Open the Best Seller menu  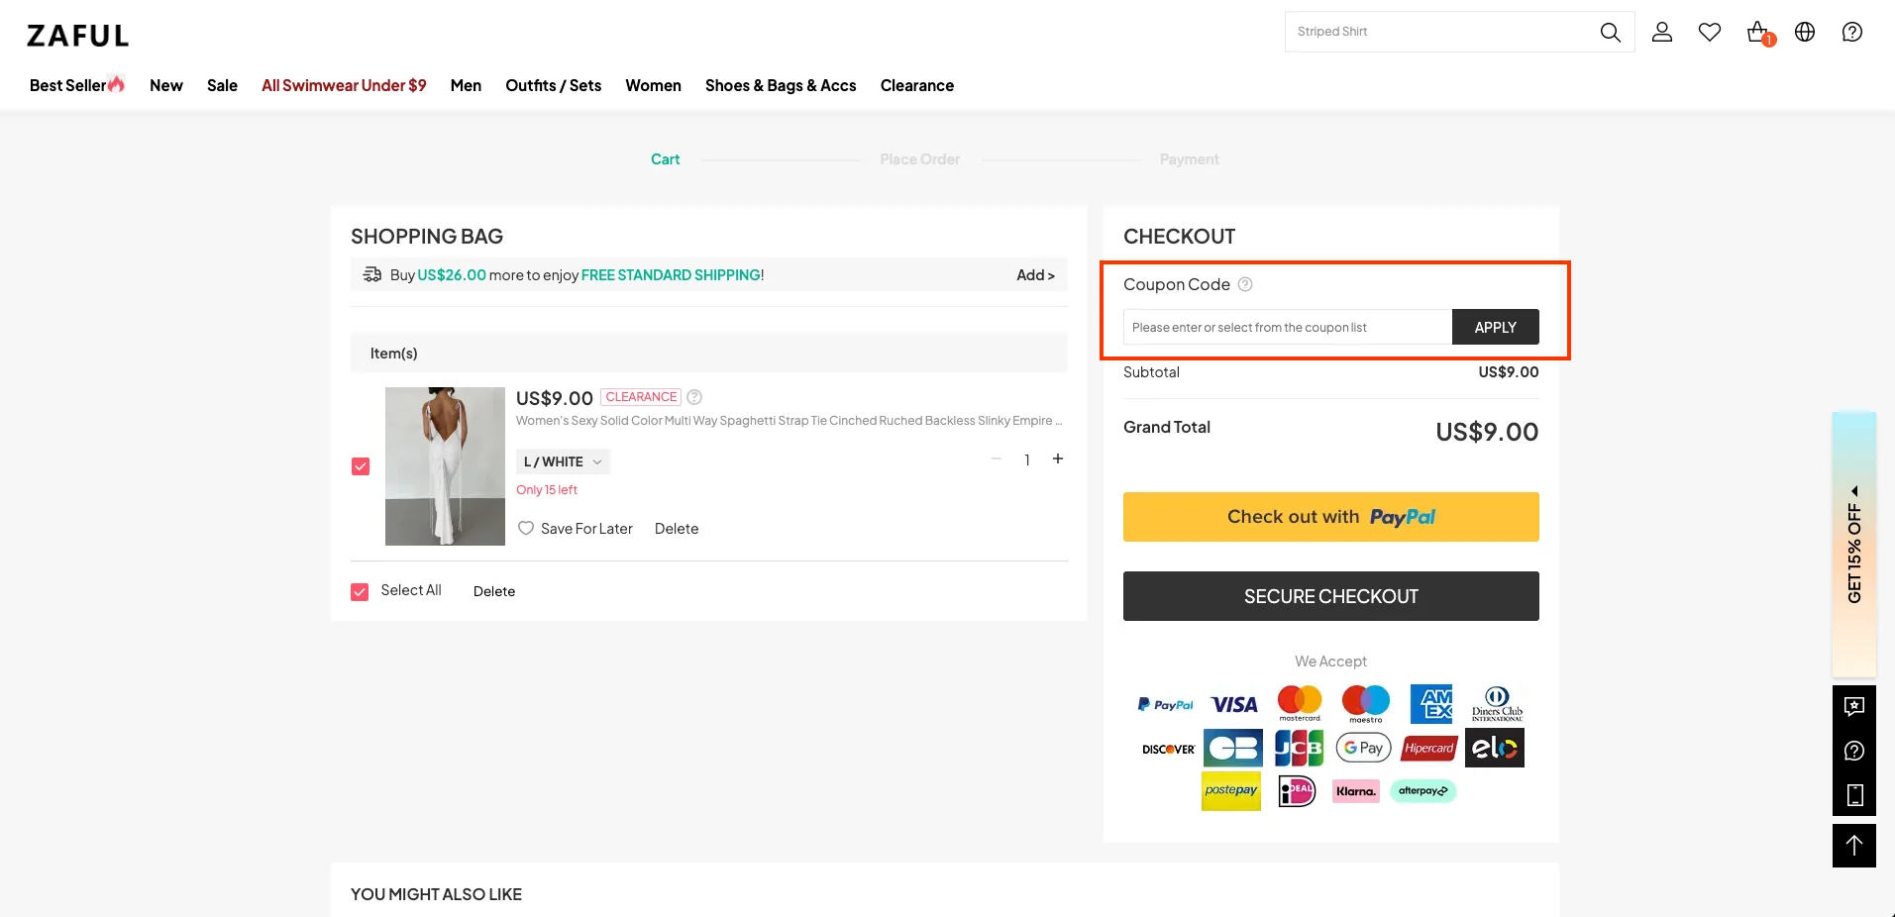click(x=77, y=85)
